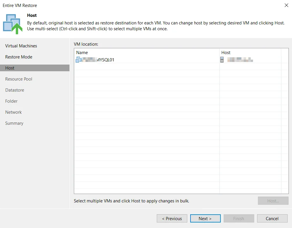The width and height of the screenshot is (292, 228).
Task: Click the VM icon beside MYSQL01
Action: click(x=79, y=60)
